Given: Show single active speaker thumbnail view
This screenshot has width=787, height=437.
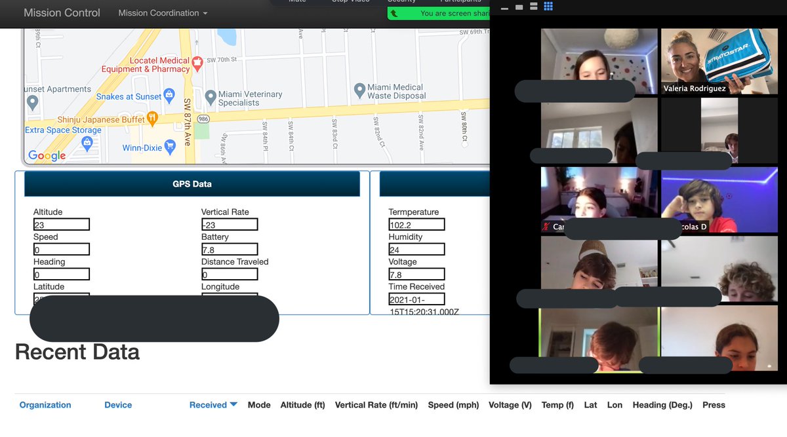Looking at the screenshot, I should point(519,7).
